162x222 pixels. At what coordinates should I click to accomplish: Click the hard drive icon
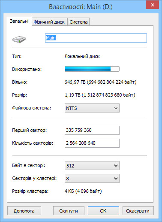click(x=19, y=39)
